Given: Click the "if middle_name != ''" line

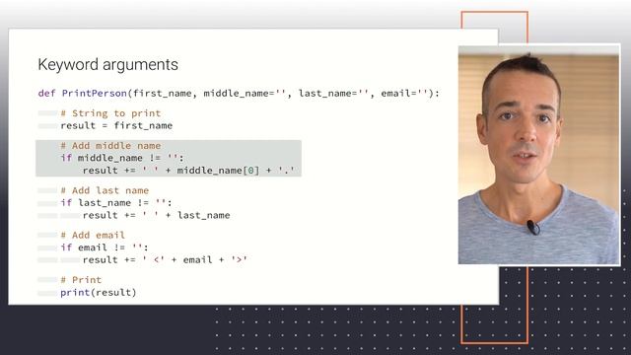Looking at the screenshot, I should [122, 158].
